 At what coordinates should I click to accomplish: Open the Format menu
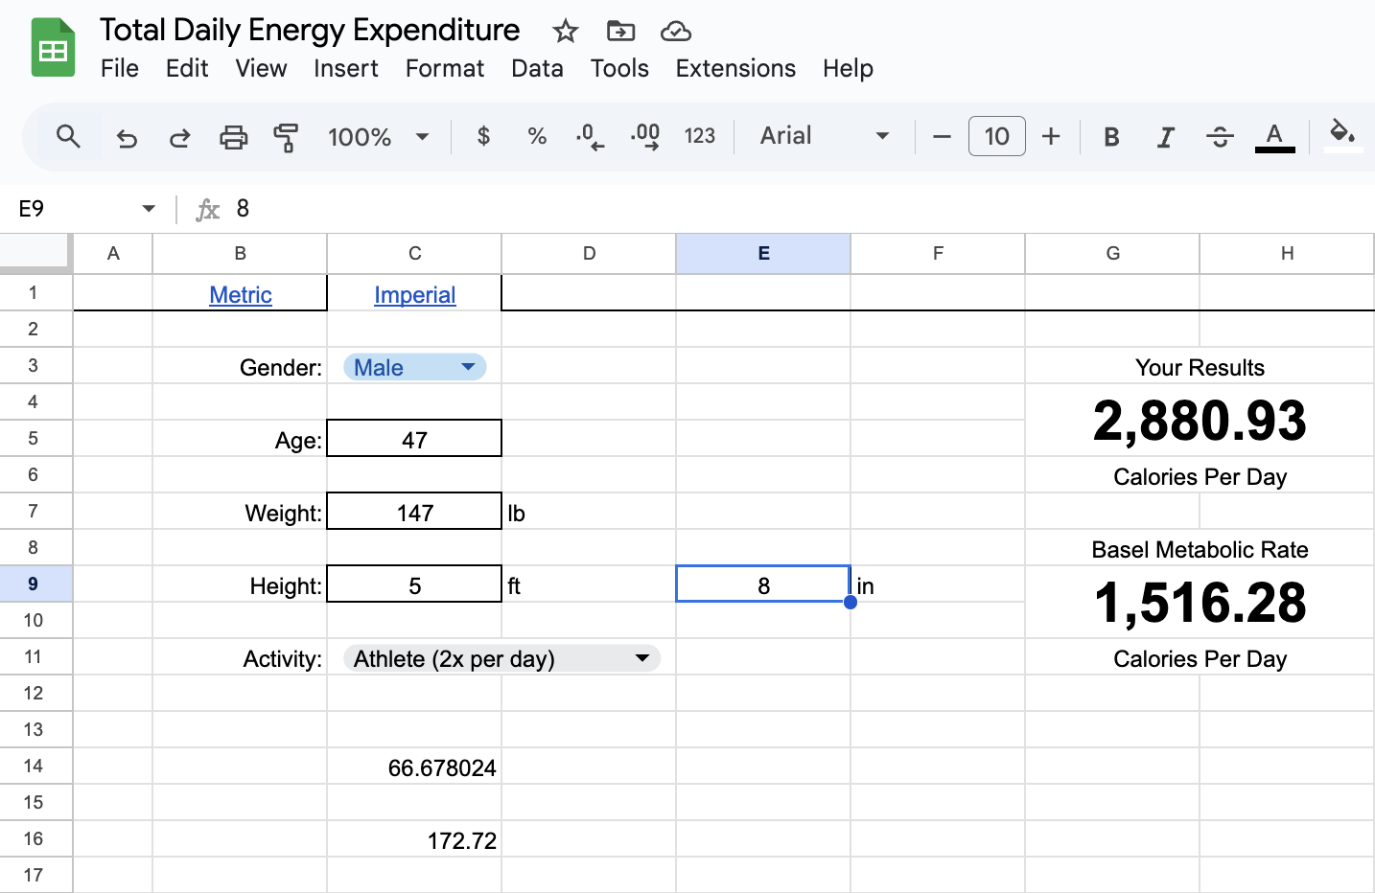[x=445, y=68]
